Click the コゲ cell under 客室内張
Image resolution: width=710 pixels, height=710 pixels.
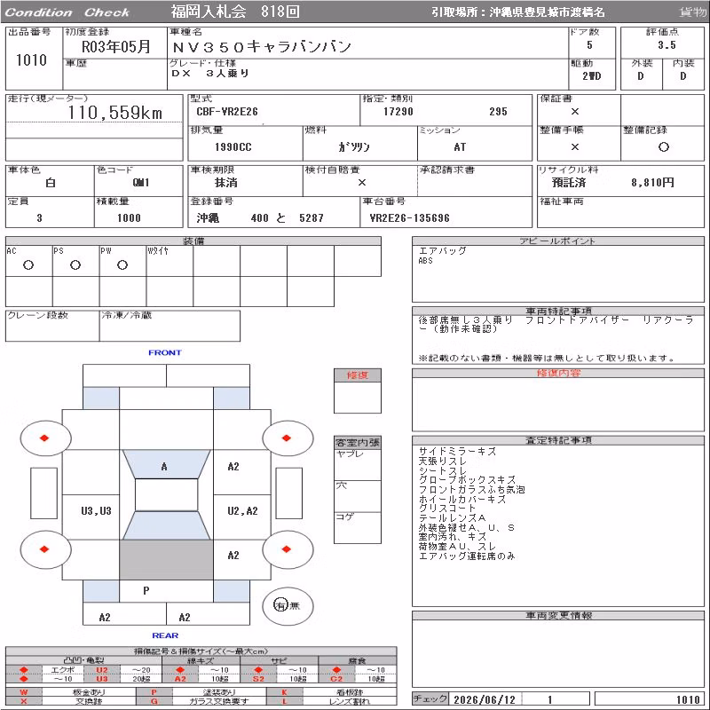(358, 527)
